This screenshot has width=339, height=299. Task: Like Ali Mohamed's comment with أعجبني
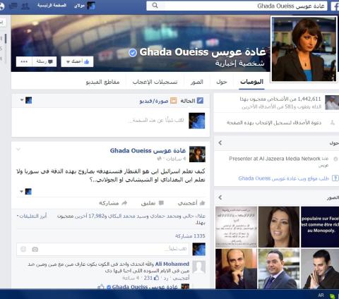click(x=181, y=279)
